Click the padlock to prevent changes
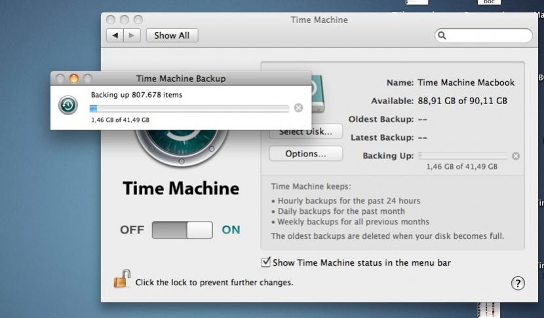 pyautogui.click(x=121, y=279)
